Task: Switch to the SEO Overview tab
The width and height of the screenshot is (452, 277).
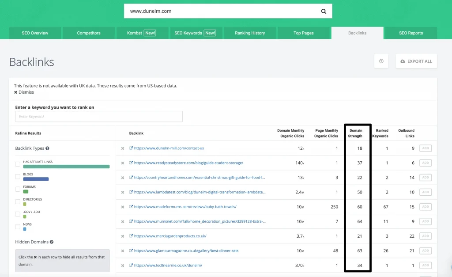Action: click(35, 33)
